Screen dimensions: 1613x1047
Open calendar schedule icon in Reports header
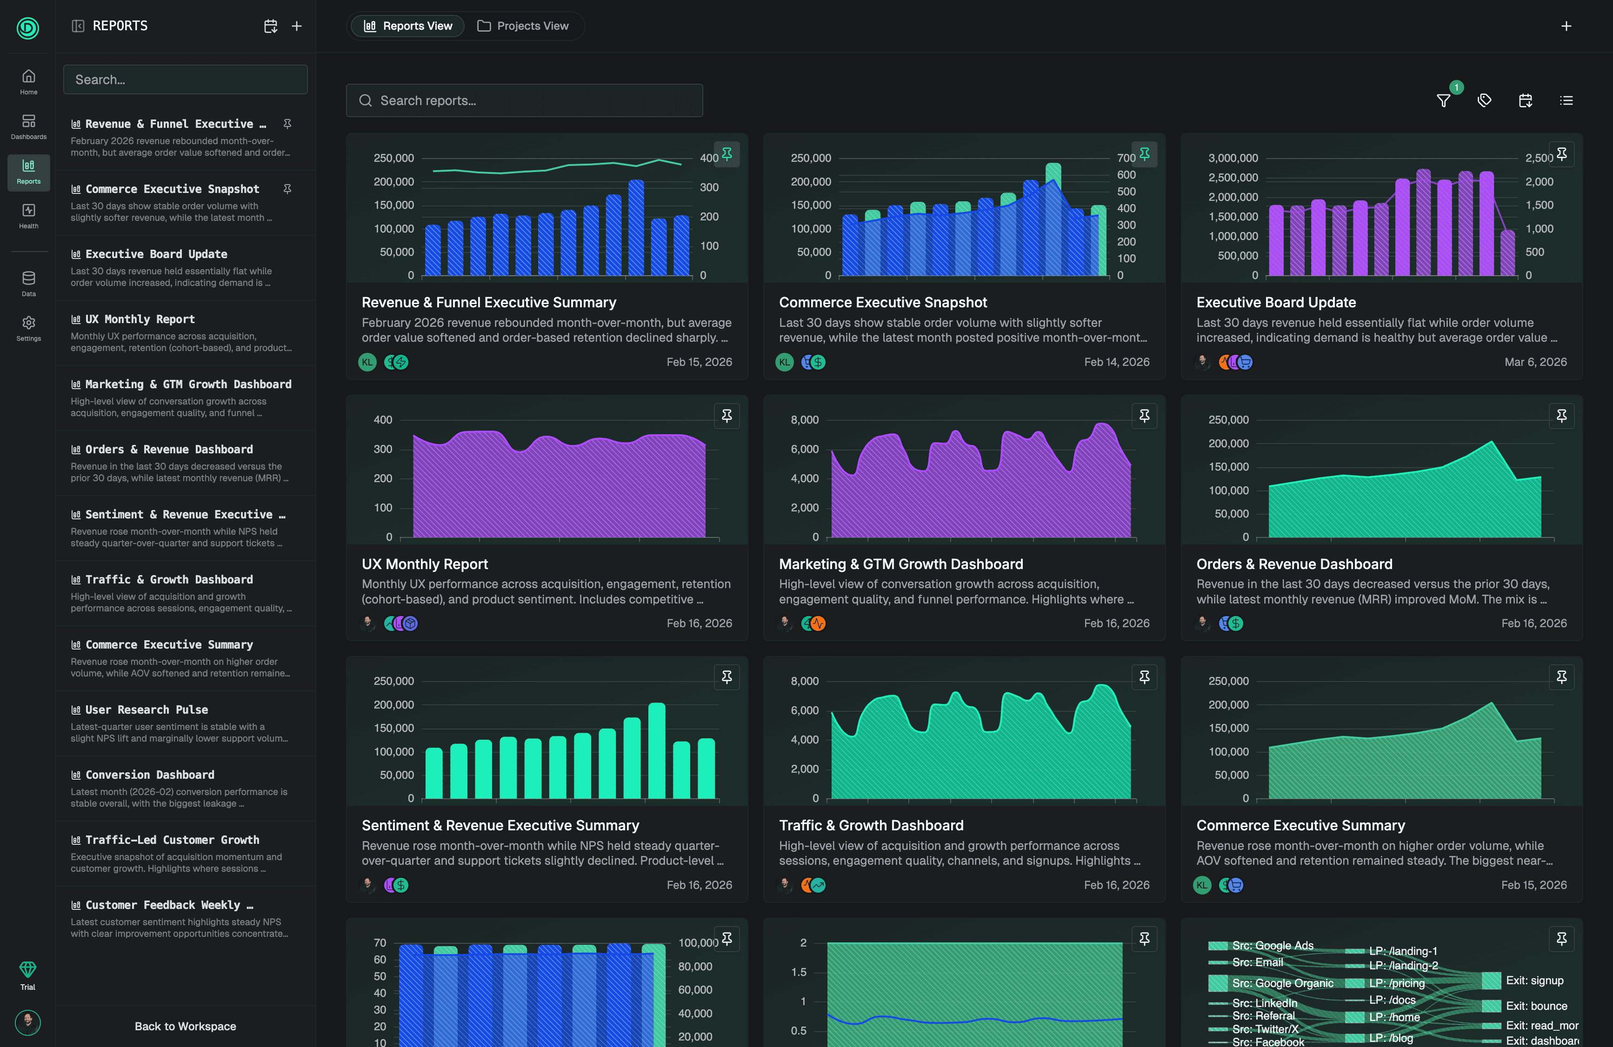click(x=270, y=26)
